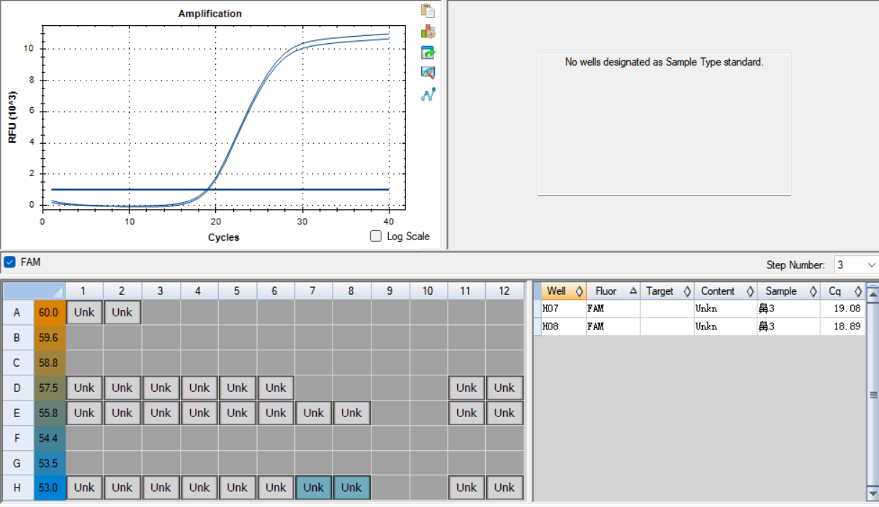Click the select-all corner cell of the plate grid
This screenshot has height=507, width=879.
point(33,291)
